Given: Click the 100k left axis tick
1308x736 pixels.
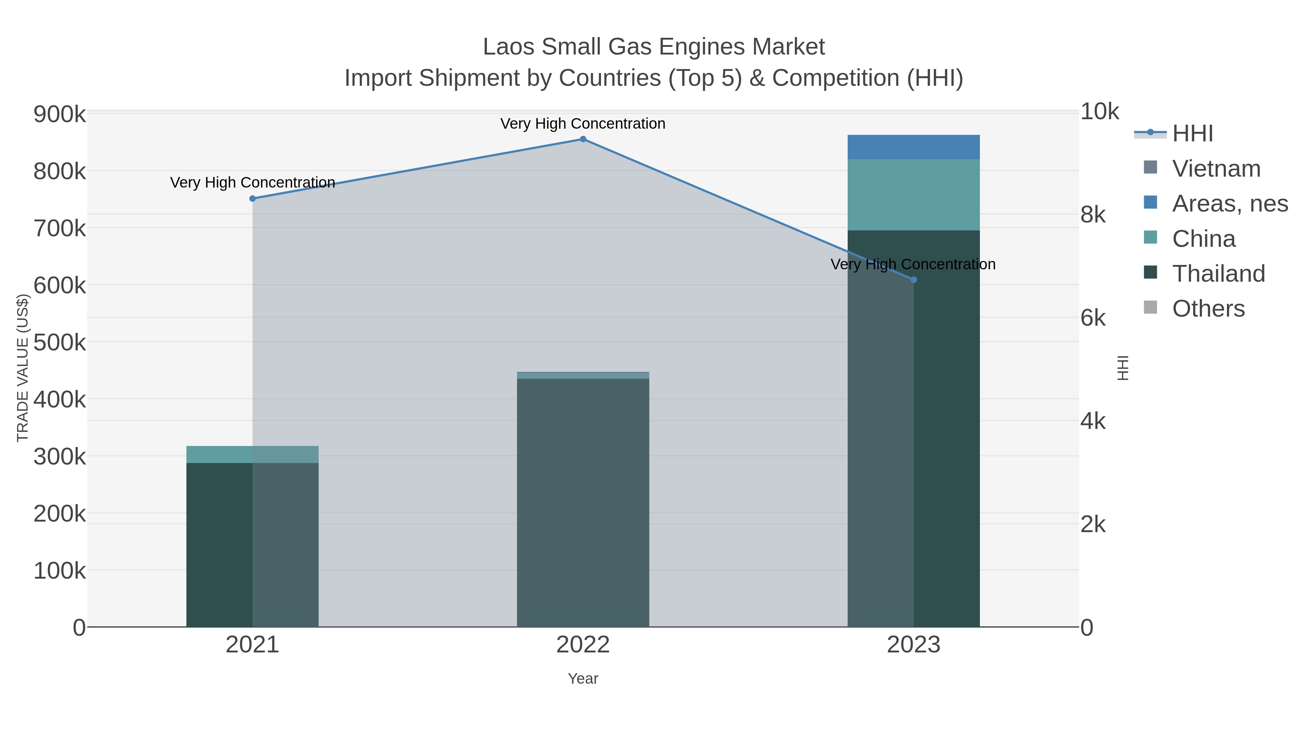Looking at the screenshot, I should point(60,571).
